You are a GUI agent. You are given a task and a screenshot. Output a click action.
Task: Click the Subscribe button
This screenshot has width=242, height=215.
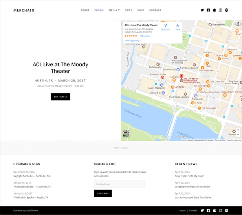pyautogui.click(x=103, y=193)
